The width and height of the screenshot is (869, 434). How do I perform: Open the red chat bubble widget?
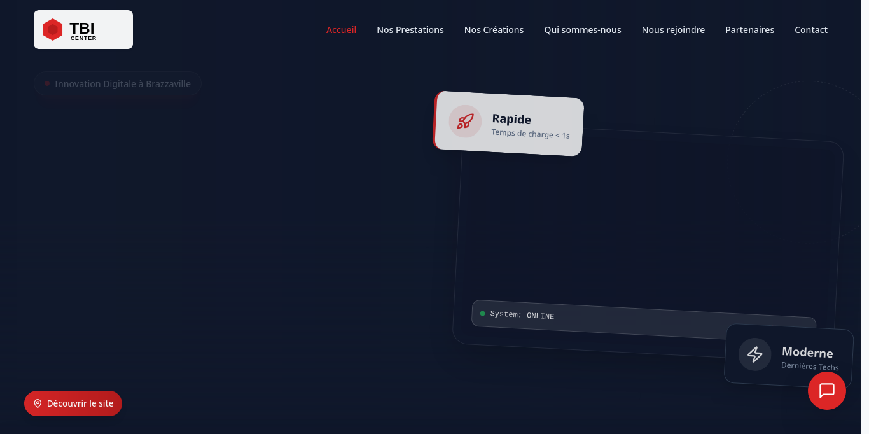coord(826,391)
